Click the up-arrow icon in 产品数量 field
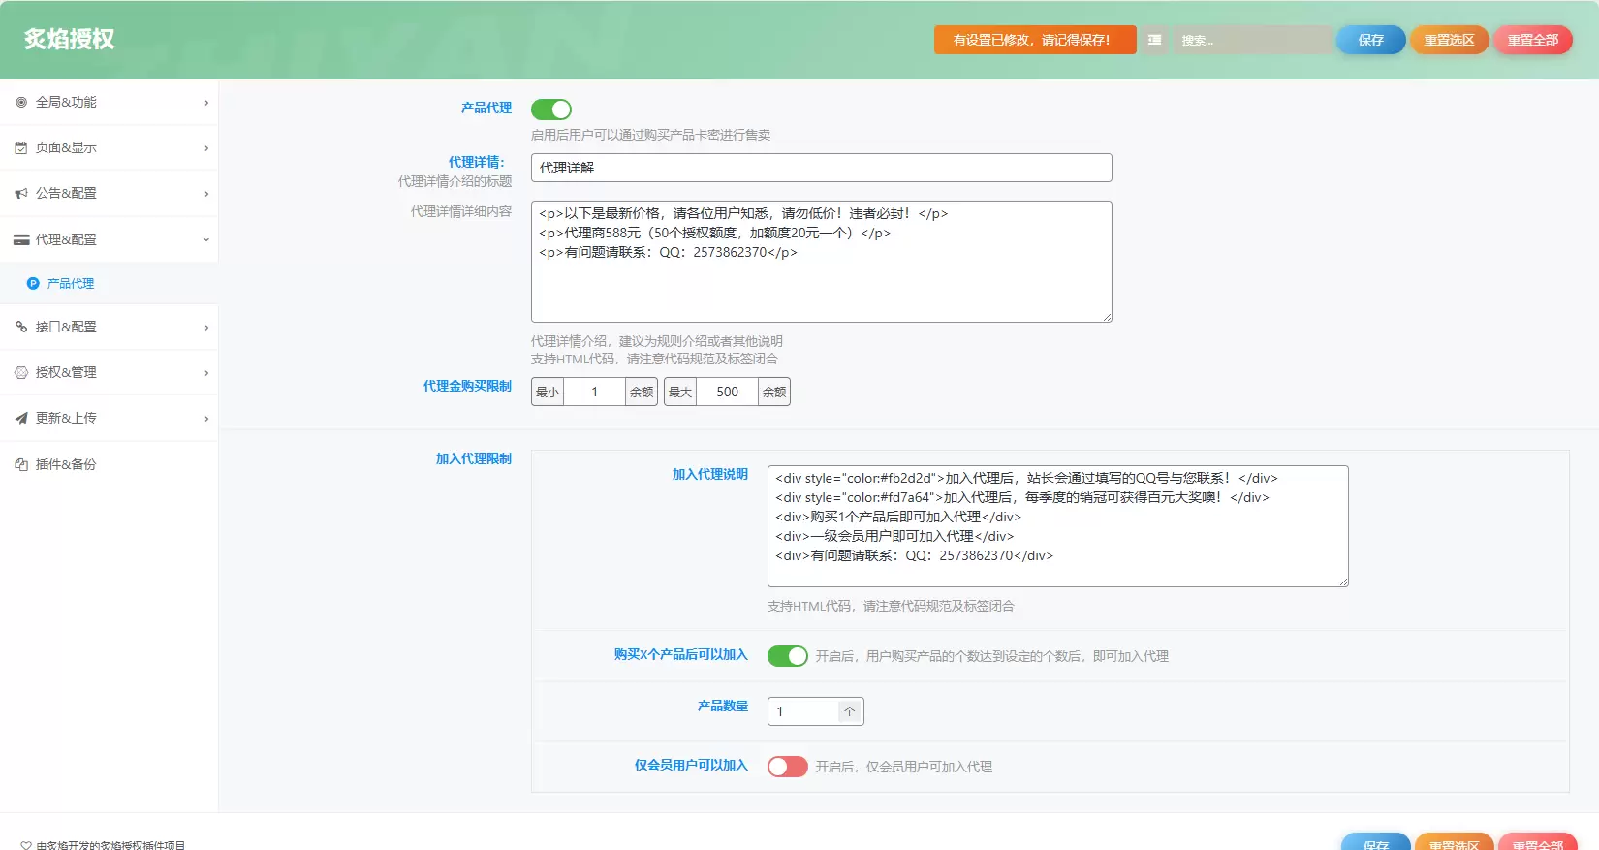The height and width of the screenshot is (850, 1599). (850, 711)
